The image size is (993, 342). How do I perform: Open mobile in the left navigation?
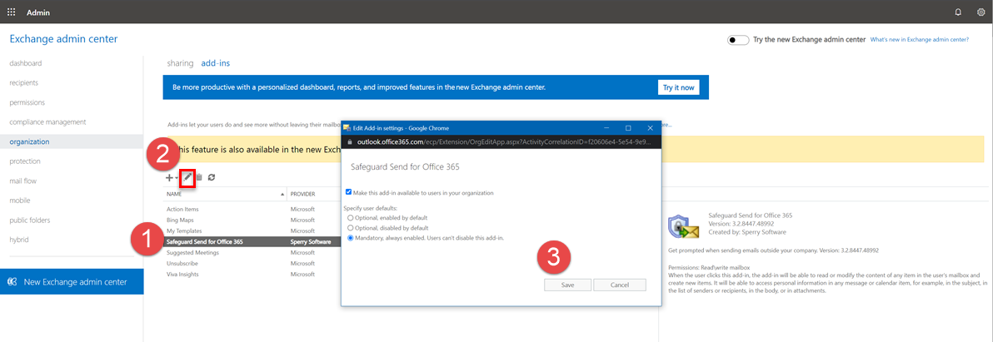point(20,201)
